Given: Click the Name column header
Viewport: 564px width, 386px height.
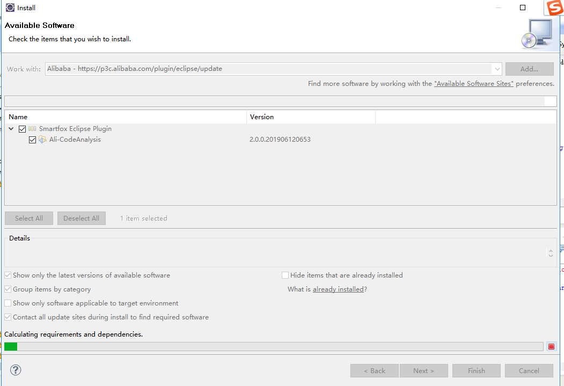Looking at the screenshot, I should (x=126, y=117).
